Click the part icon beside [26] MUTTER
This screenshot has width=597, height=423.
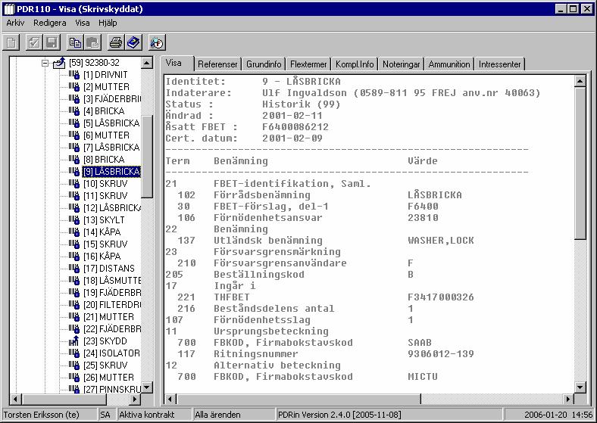[x=73, y=378]
